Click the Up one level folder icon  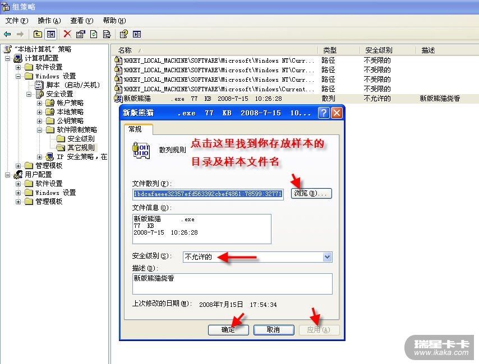(38, 34)
